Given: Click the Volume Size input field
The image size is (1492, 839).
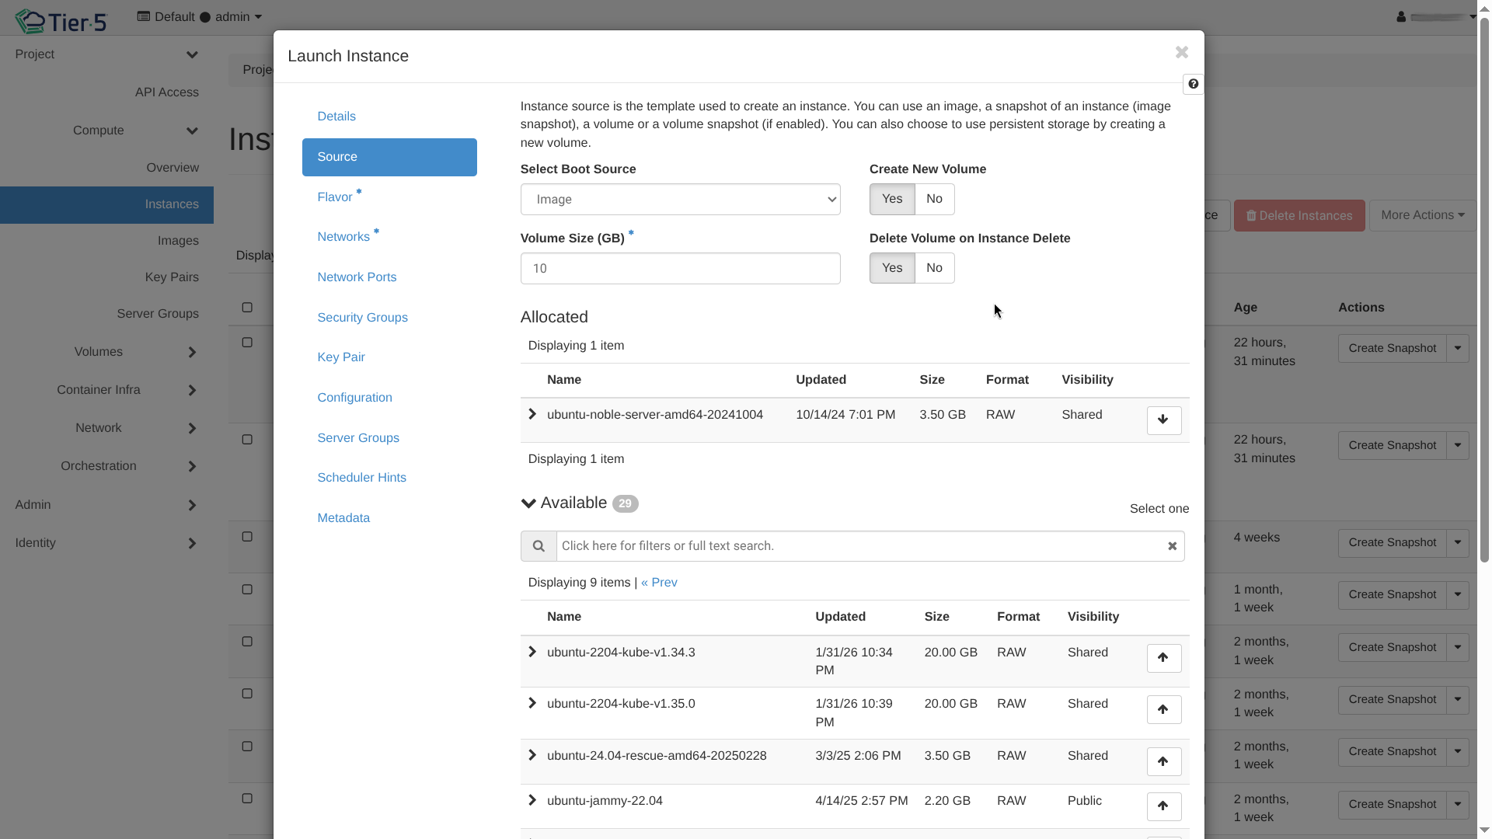Looking at the screenshot, I should 680,269.
